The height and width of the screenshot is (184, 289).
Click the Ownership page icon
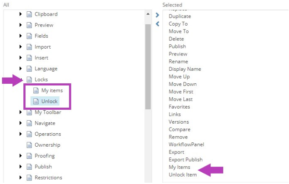(x=29, y=145)
